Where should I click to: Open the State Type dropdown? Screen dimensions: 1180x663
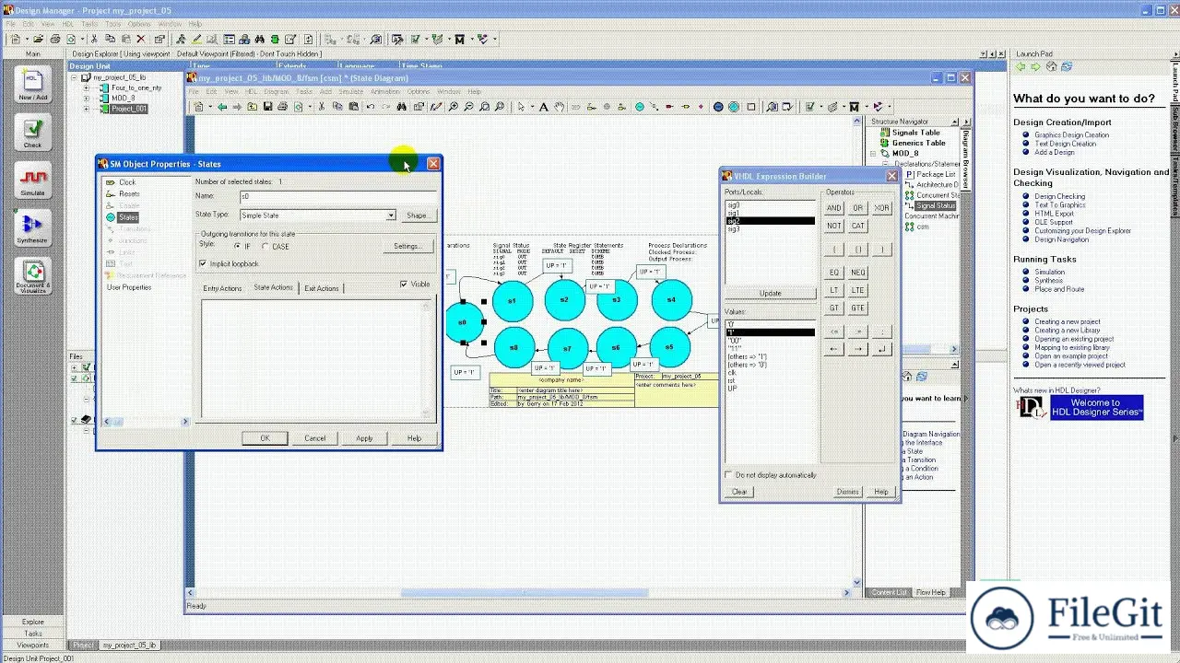pyautogui.click(x=390, y=215)
